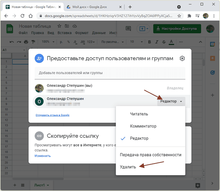Open the 123 number format dropdown
The height and width of the screenshot is (191, 220).
(91, 42)
